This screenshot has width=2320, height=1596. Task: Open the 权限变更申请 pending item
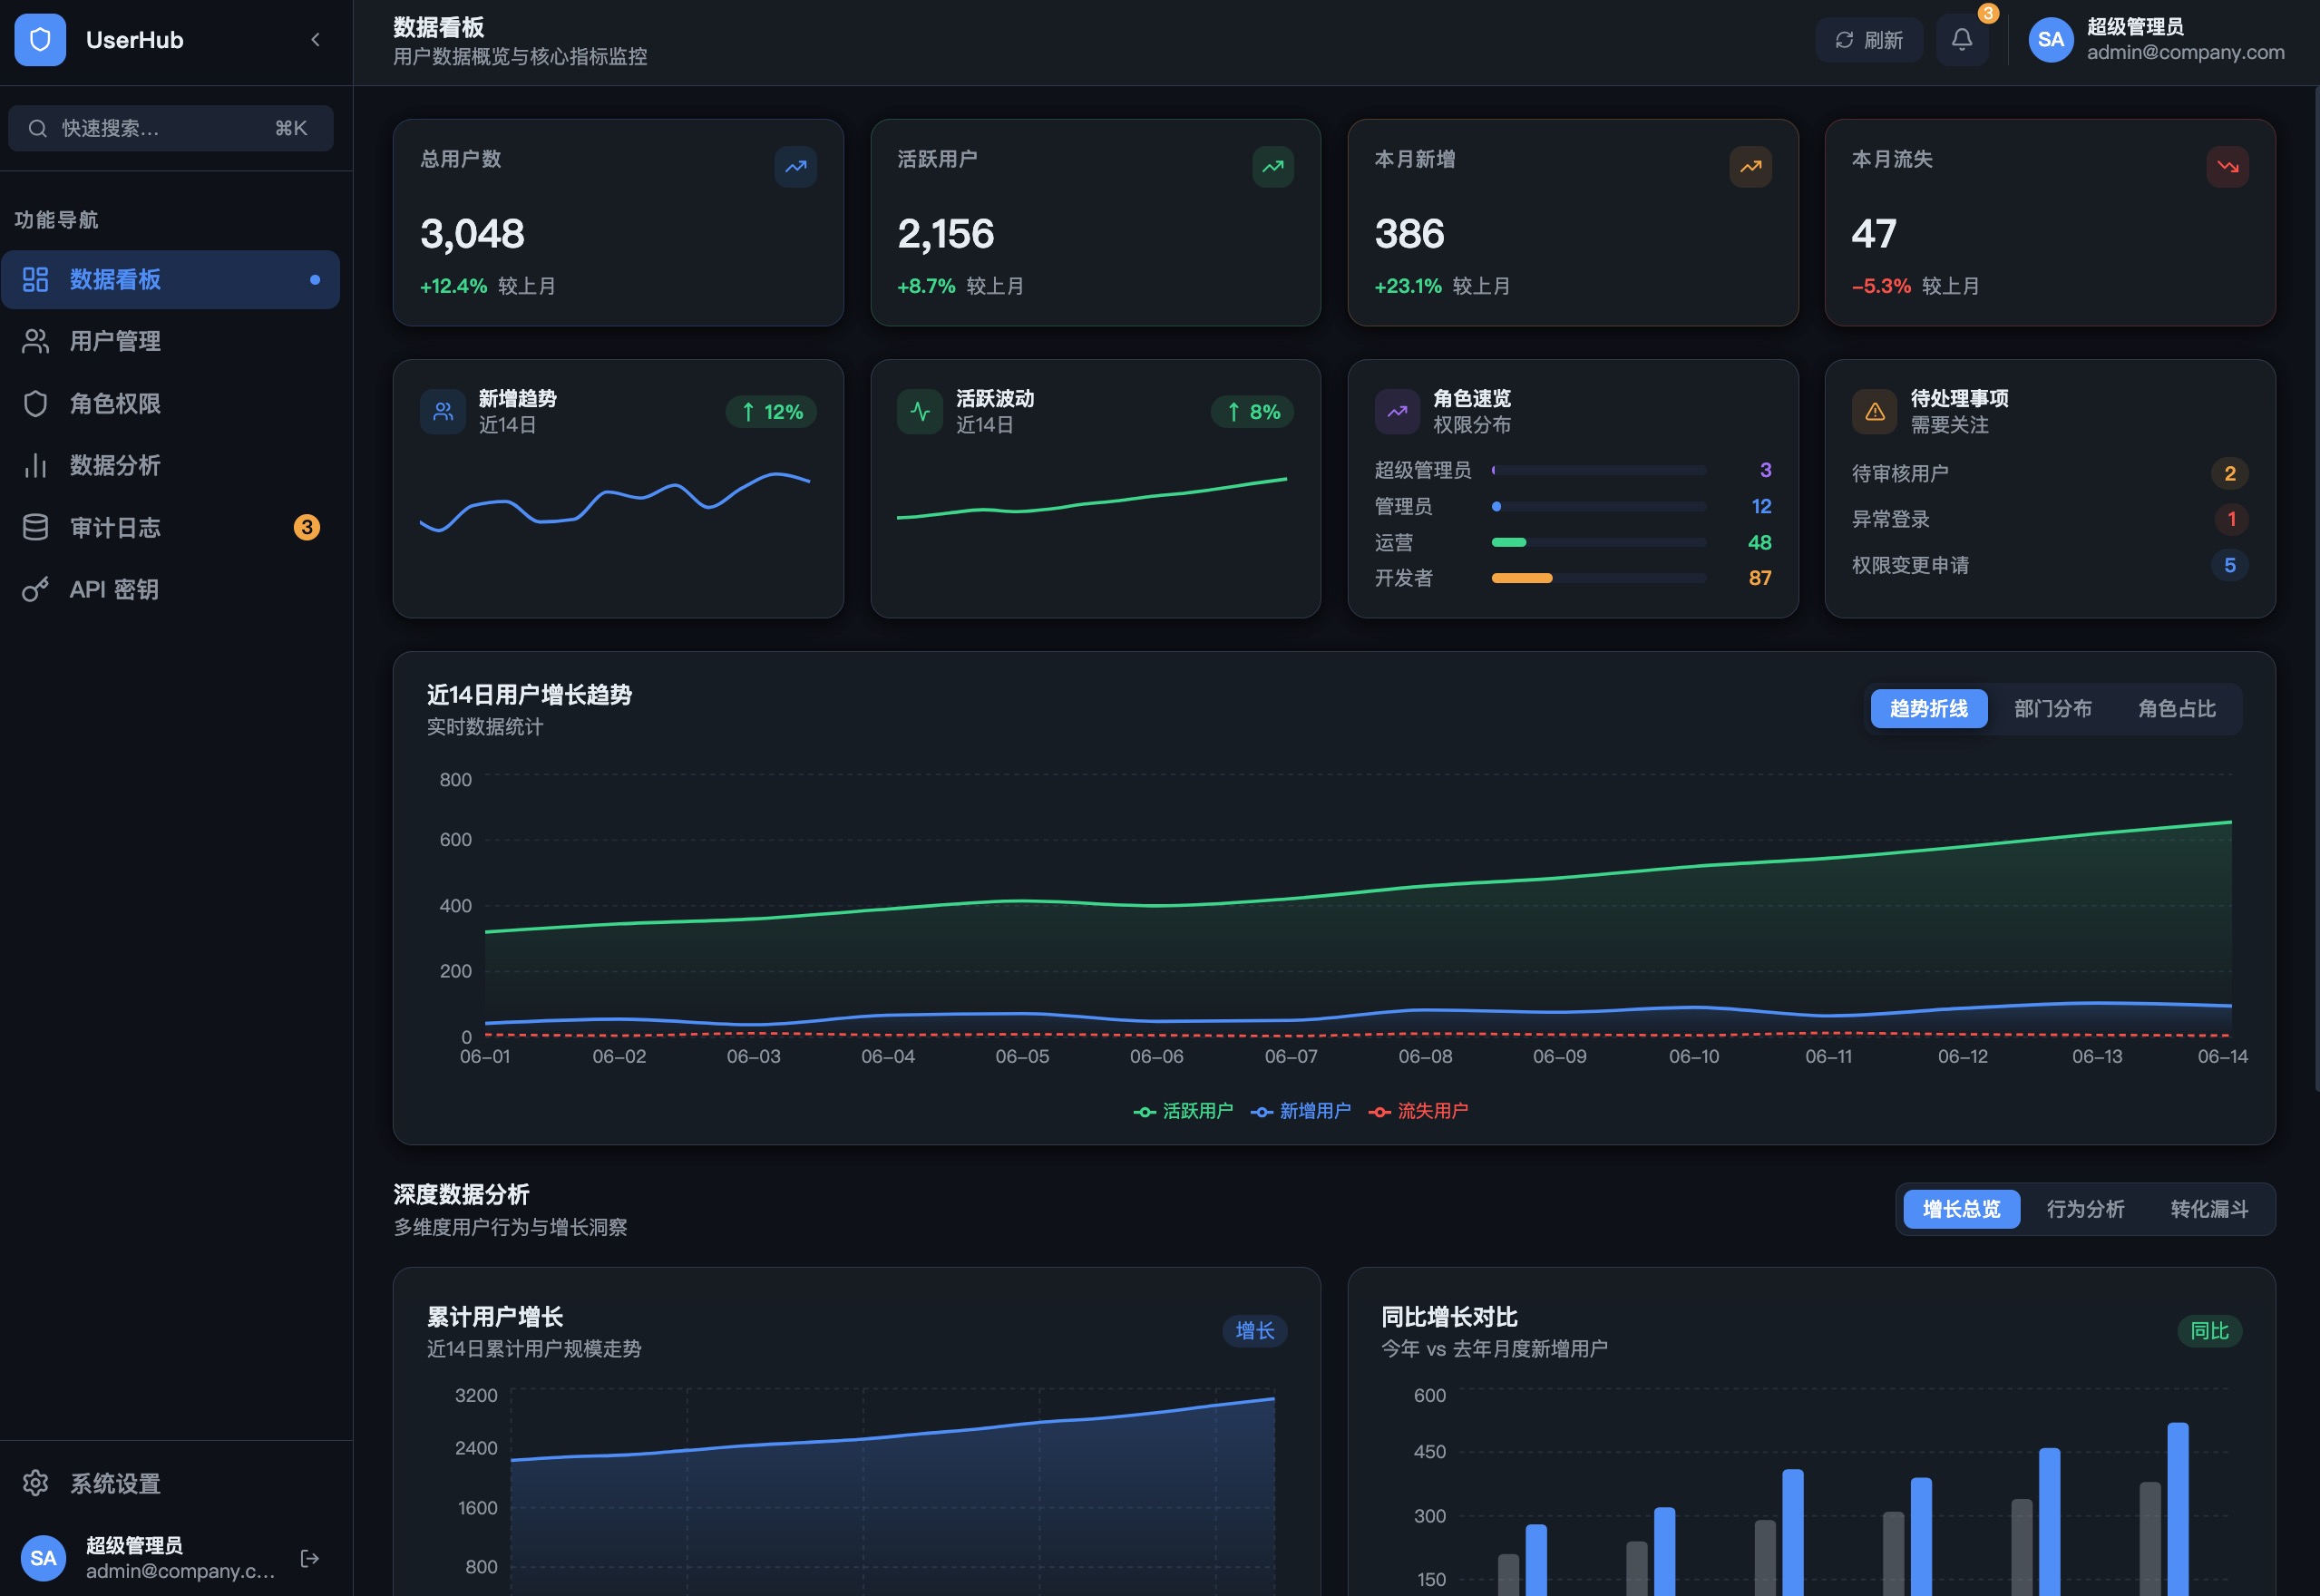pos(2050,565)
